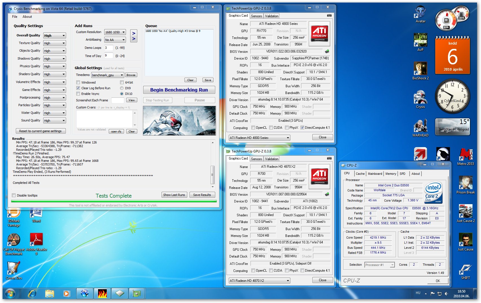Click the Results log scrollbar thumb
The height and width of the screenshot is (303, 481).
213,175
